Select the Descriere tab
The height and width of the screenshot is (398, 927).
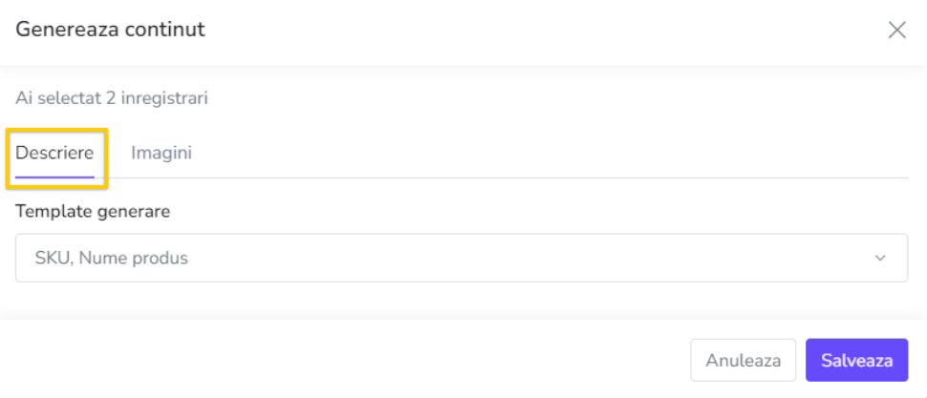pyautogui.click(x=54, y=153)
